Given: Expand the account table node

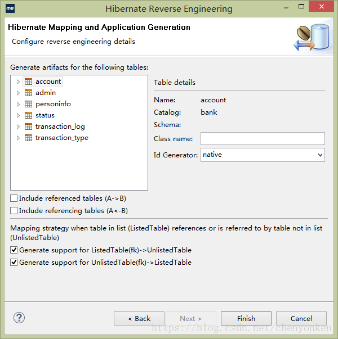Looking at the screenshot, I should pos(18,82).
